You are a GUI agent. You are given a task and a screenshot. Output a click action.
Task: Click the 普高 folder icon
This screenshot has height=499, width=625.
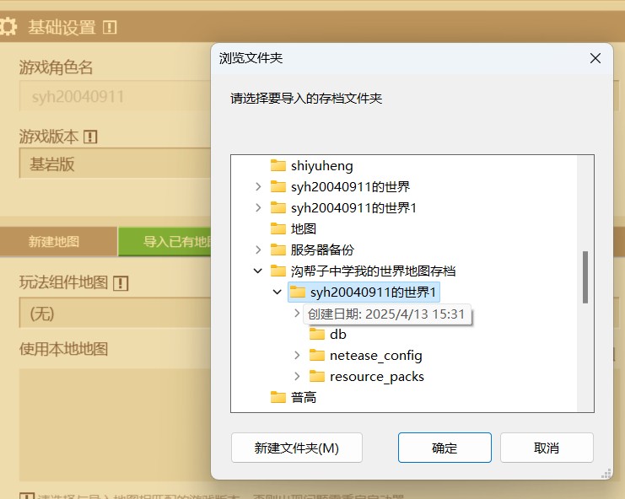tap(278, 397)
